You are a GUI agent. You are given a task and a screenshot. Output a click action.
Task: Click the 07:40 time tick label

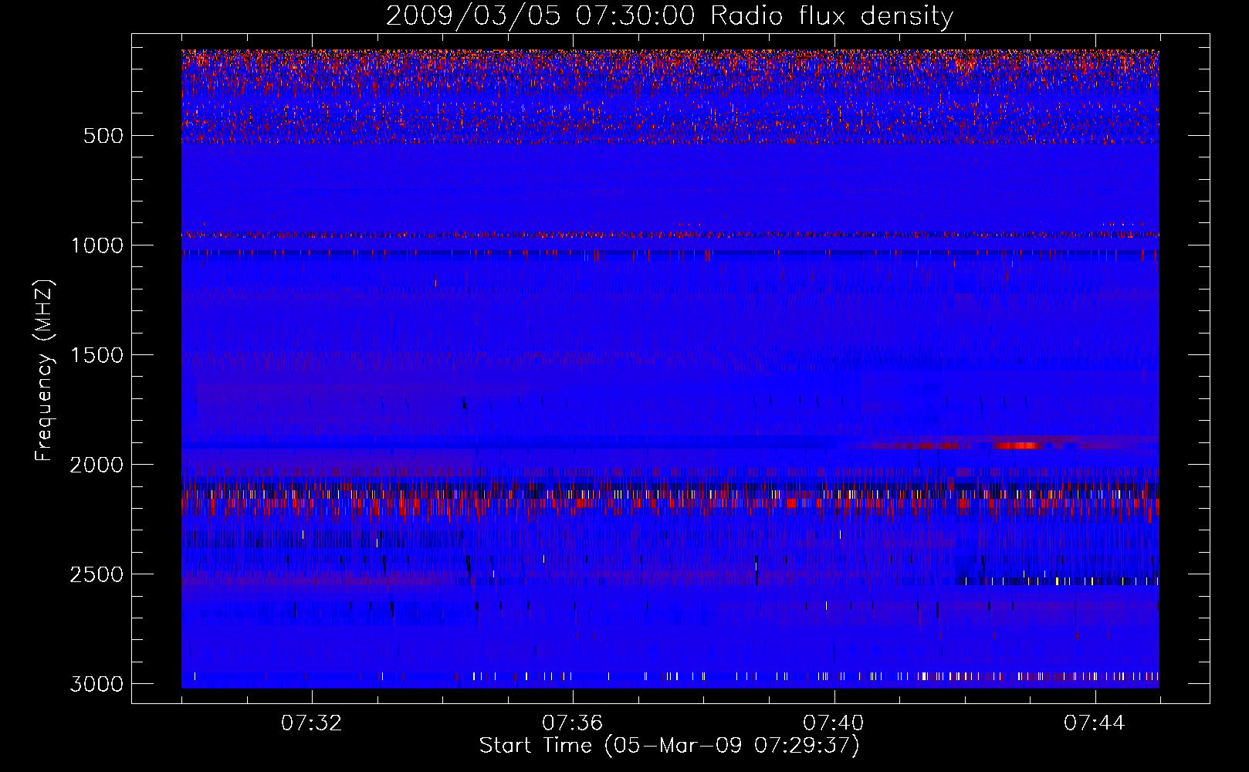coord(834,723)
